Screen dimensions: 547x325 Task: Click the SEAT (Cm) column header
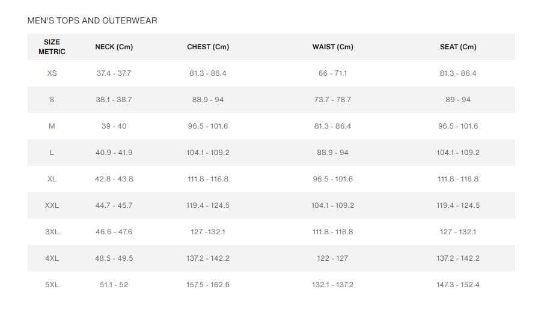point(457,47)
